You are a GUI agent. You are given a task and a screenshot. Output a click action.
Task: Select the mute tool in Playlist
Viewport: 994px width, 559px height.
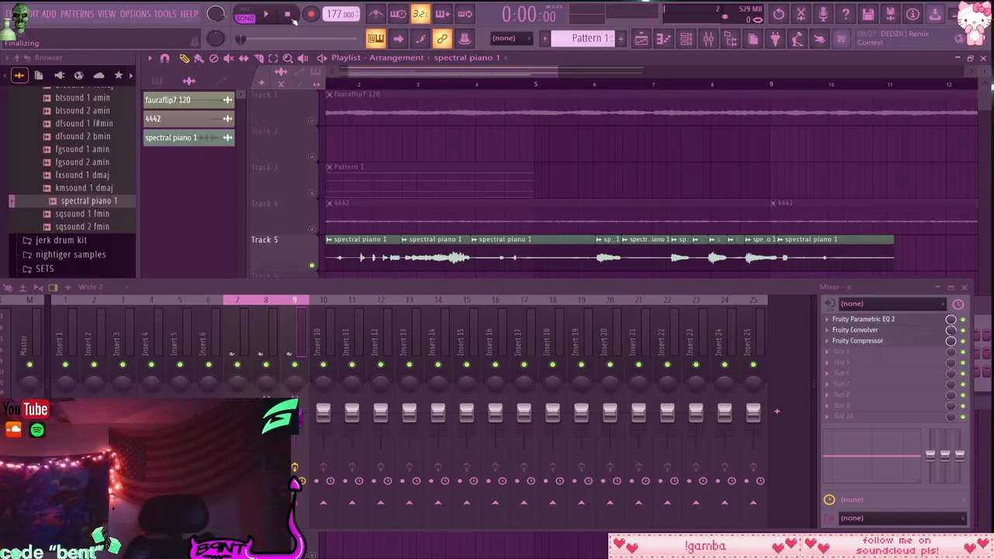click(x=228, y=58)
